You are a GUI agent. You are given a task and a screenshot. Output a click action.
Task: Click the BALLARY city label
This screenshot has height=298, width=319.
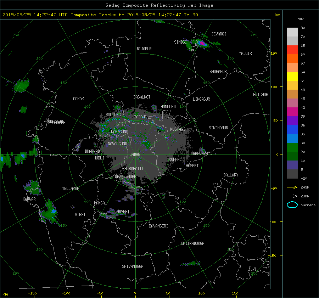click(231, 175)
